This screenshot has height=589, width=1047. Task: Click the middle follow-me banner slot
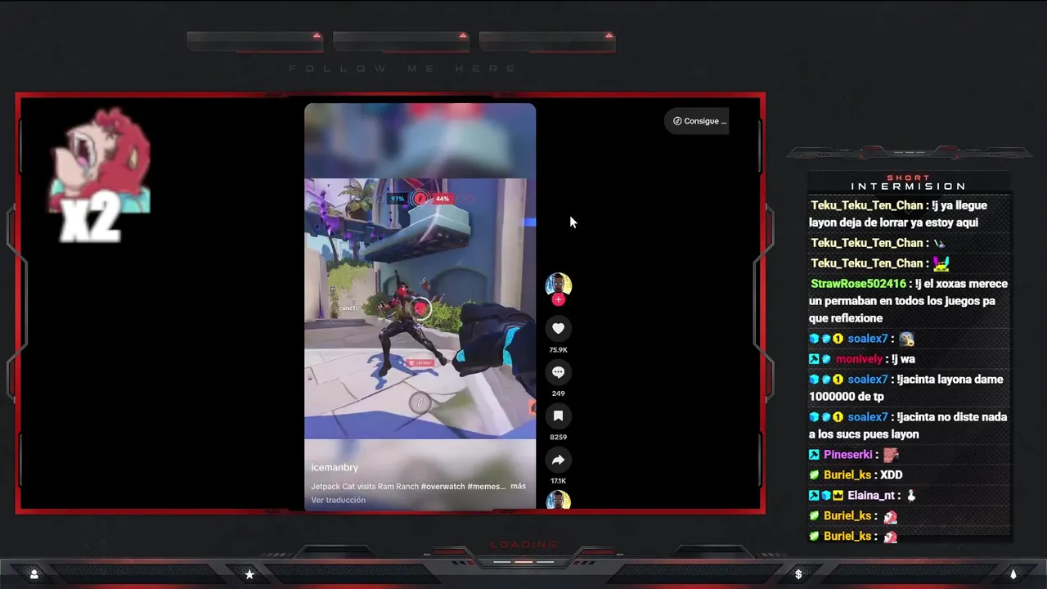tap(401, 41)
